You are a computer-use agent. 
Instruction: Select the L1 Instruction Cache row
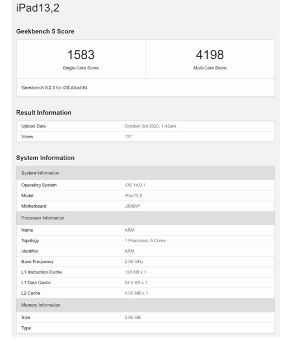click(x=145, y=272)
